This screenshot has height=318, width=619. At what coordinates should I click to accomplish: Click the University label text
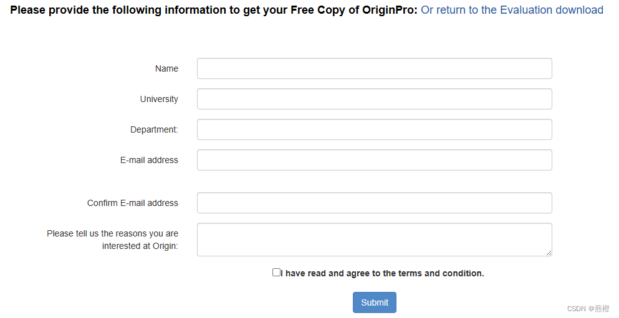tap(159, 99)
